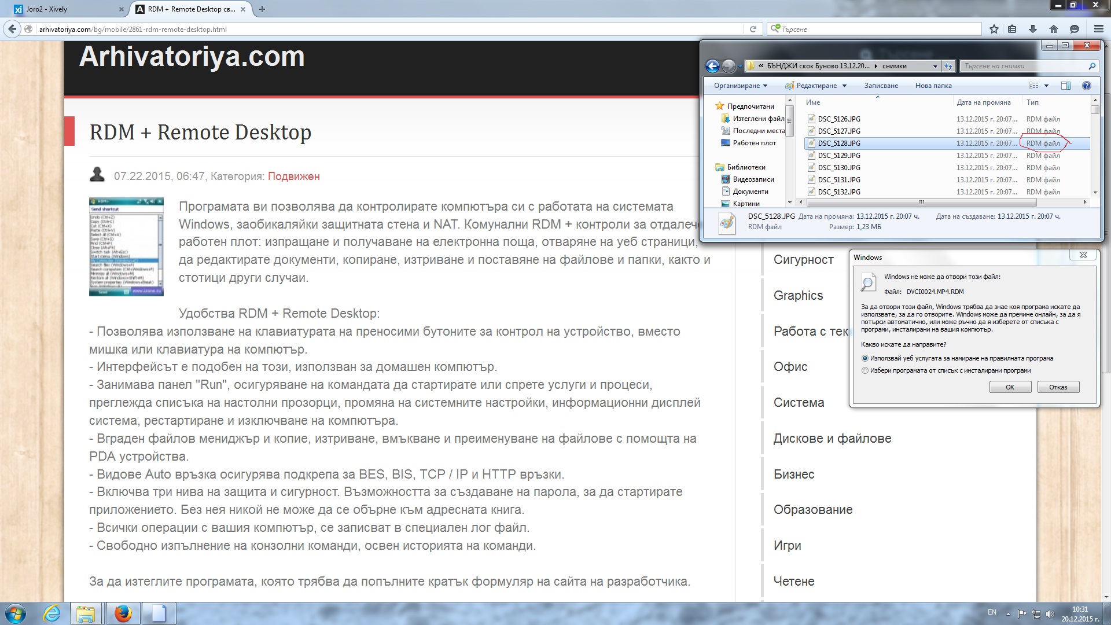Open the Редактиране dropdown arrow

pyautogui.click(x=844, y=86)
